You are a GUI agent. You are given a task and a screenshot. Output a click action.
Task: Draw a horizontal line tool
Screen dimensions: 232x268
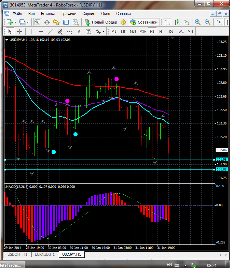click(x=41, y=31)
